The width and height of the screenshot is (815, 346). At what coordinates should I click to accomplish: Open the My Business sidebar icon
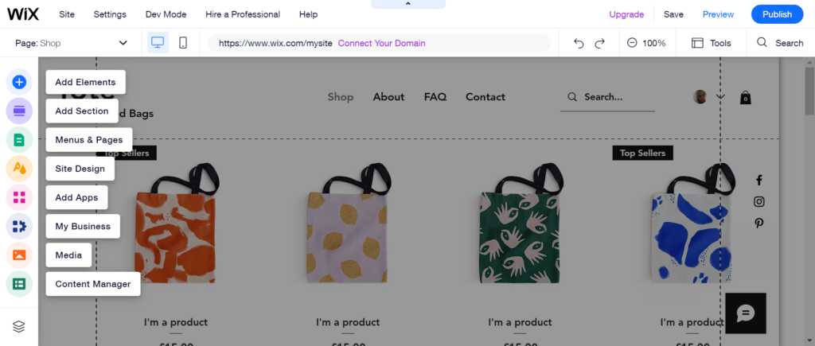(x=19, y=226)
